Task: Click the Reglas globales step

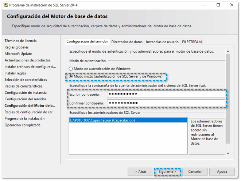Action: [16, 47]
